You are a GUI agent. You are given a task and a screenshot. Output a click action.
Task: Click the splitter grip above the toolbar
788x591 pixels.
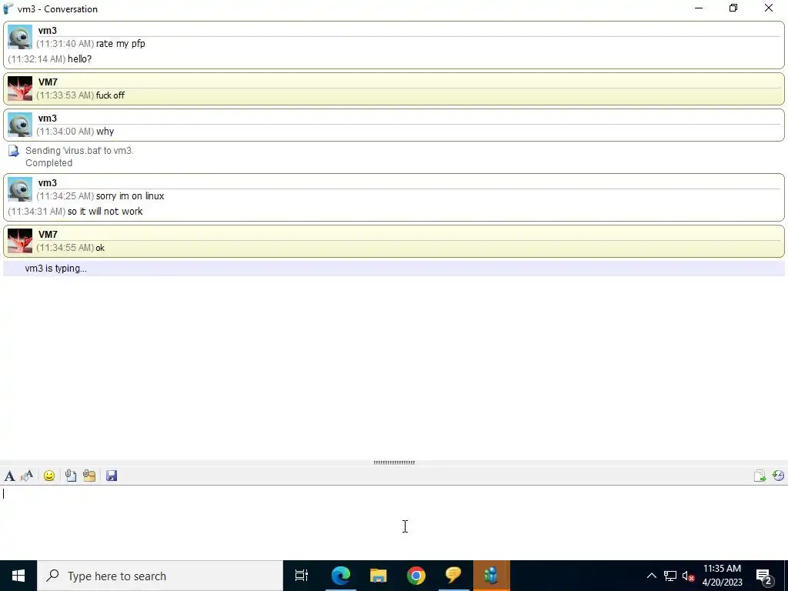[x=394, y=462]
